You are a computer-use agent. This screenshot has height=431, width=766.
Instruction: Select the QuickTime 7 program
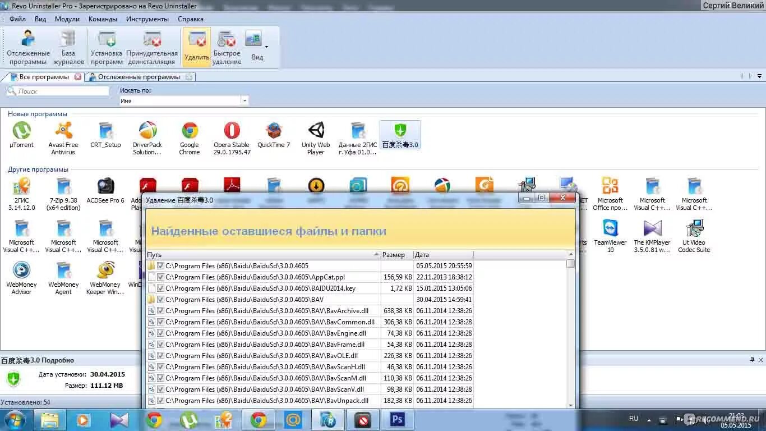pyautogui.click(x=274, y=136)
